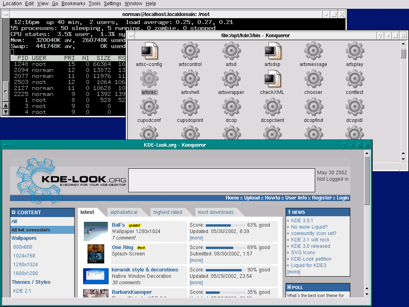
Task: Open the SVG Icons news item
Action: coord(303,253)
